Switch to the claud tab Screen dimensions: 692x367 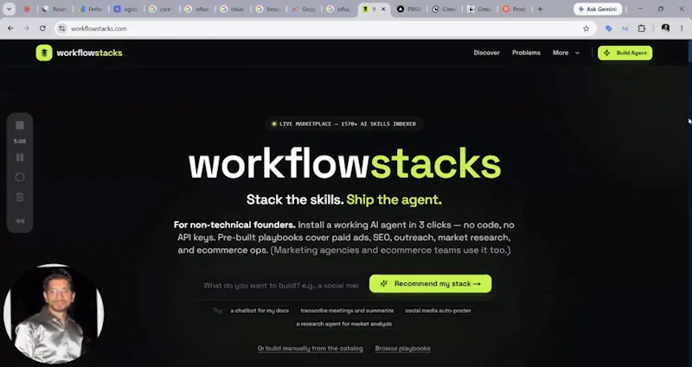click(232, 9)
